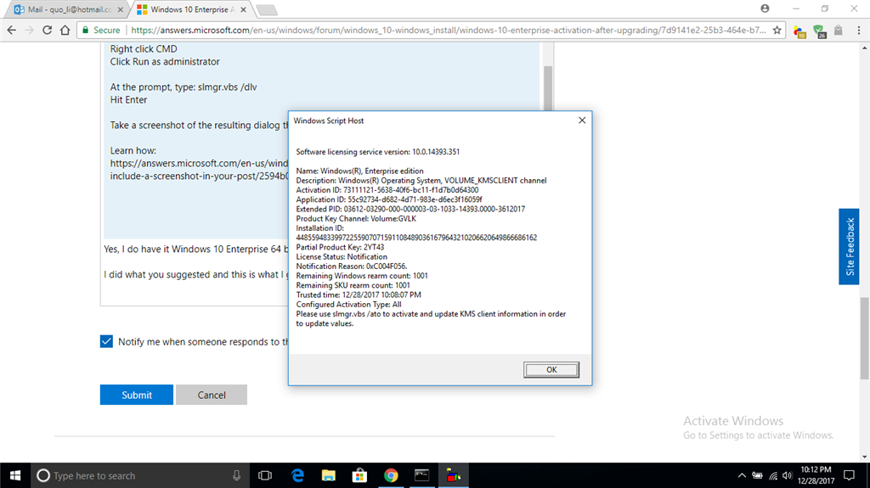
Task: Toggle the Notify me when someone responds checkbox
Action: pyautogui.click(x=106, y=341)
